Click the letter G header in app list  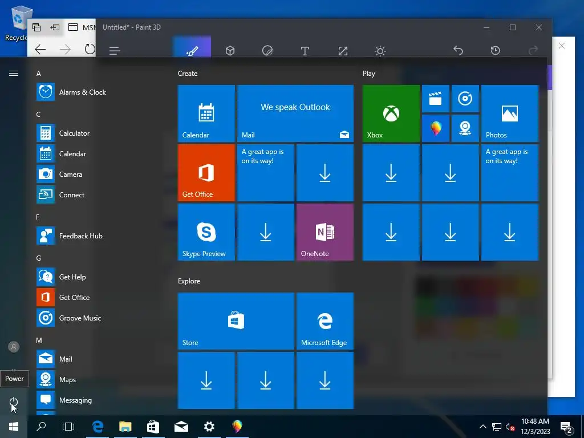pyautogui.click(x=38, y=258)
